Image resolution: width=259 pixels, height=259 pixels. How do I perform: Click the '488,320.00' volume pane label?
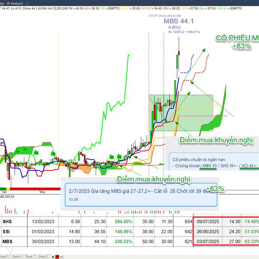tap(7, 196)
